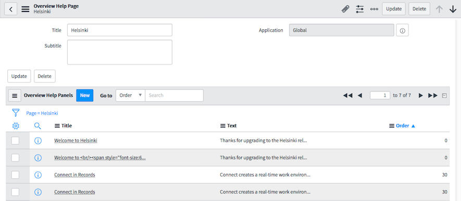Focus the Title input field
This screenshot has height=201, width=461.
click(120, 30)
